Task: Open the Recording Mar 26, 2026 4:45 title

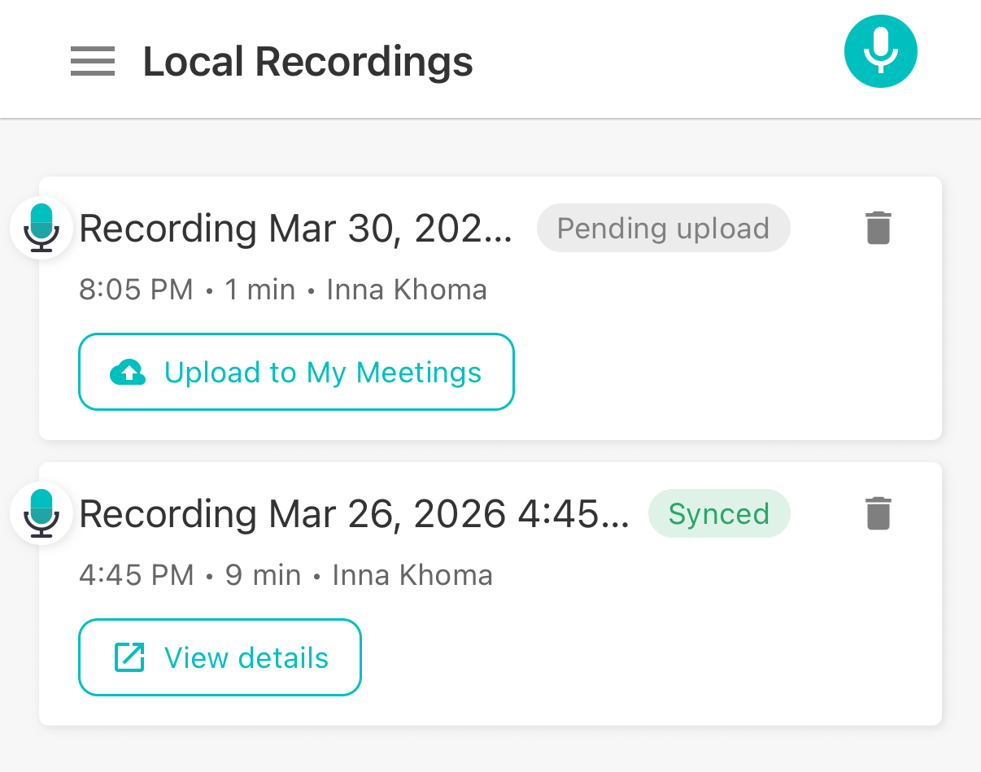Action: [x=354, y=515]
